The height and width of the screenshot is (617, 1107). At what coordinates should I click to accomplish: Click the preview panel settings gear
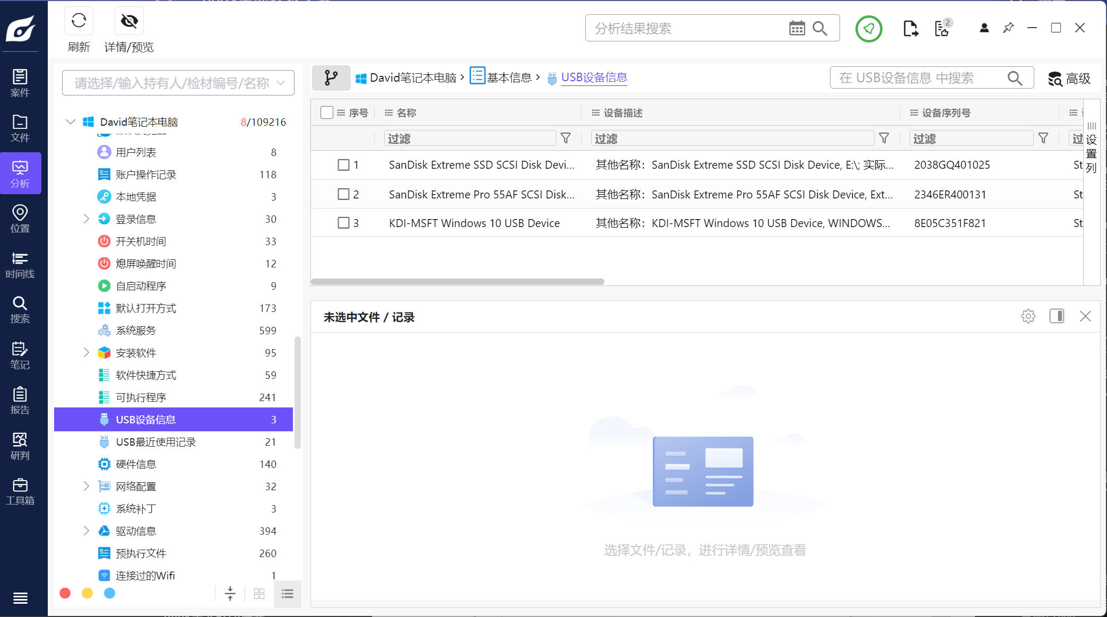(x=1028, y=316)
